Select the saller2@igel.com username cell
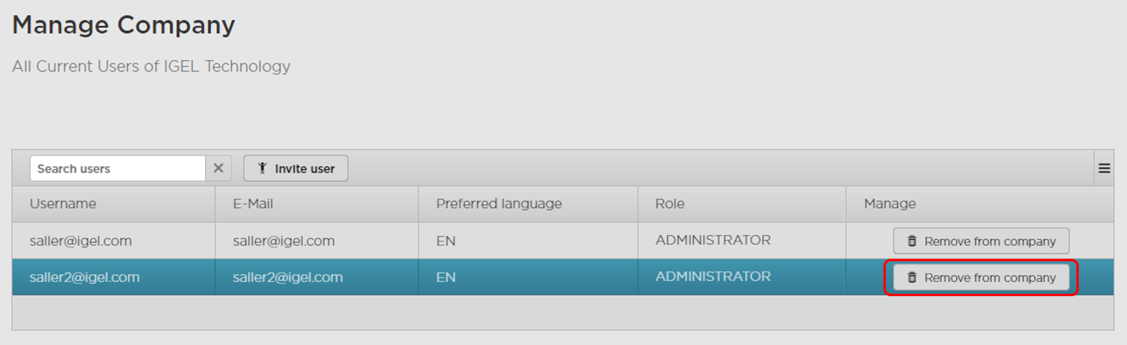 [x=84, y=277]
